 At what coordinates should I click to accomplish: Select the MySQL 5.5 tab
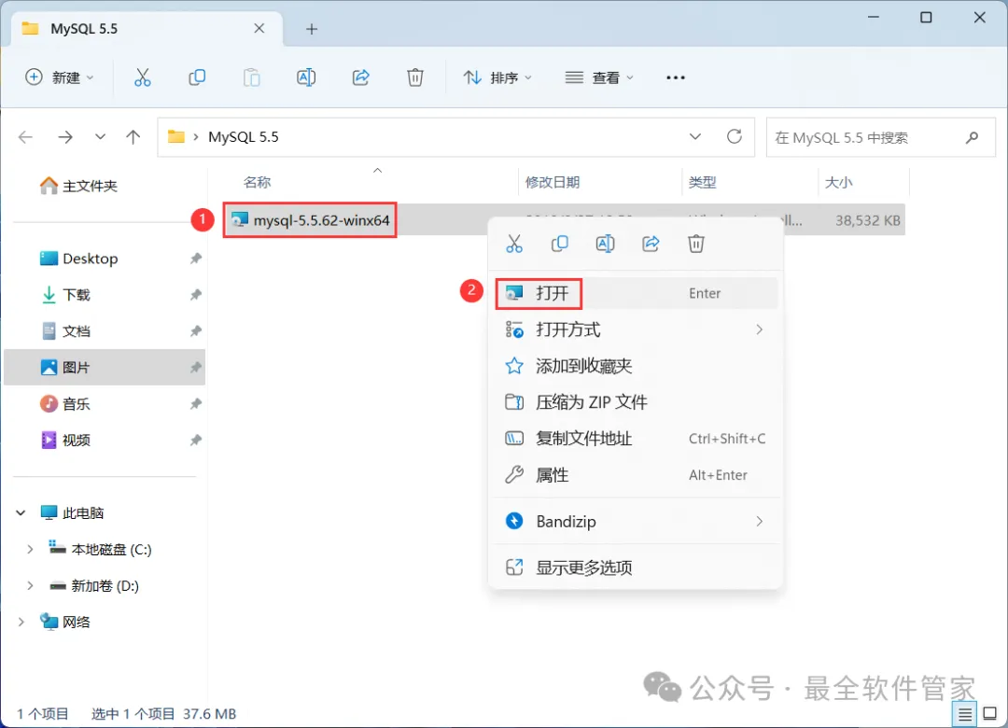tap(147, 29)
